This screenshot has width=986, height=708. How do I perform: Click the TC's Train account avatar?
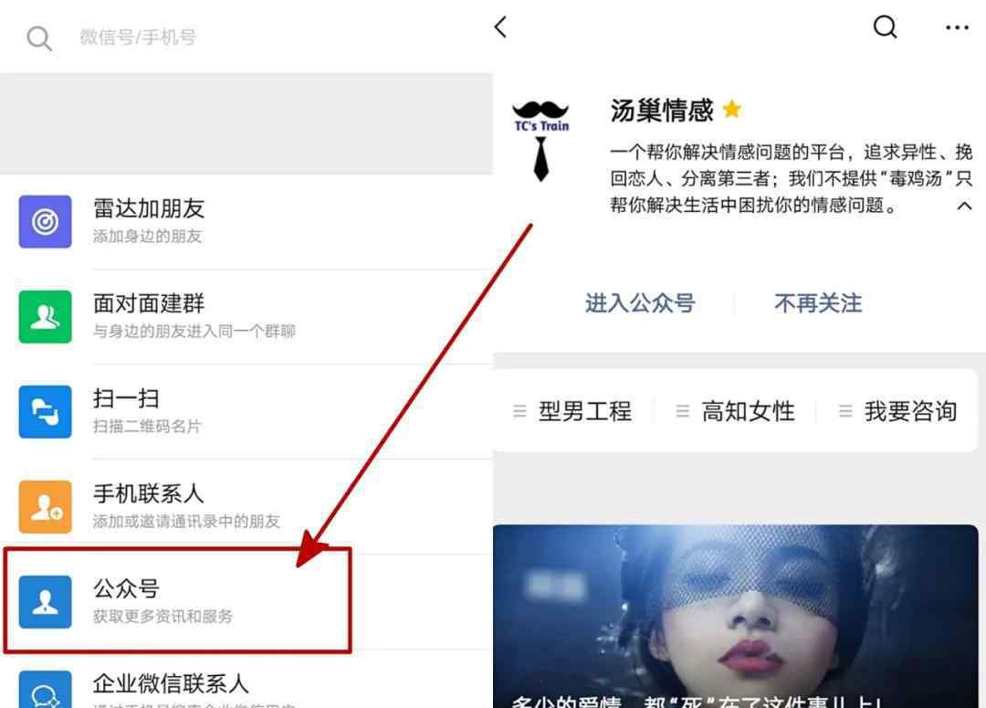click(541, 141)
